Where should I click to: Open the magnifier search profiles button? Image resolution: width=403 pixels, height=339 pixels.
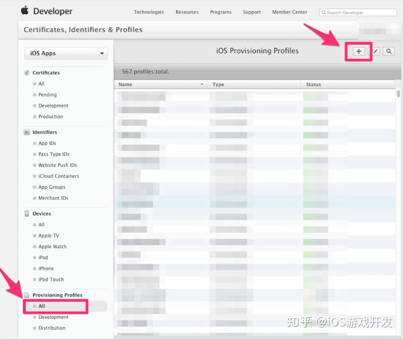(389, 51)
